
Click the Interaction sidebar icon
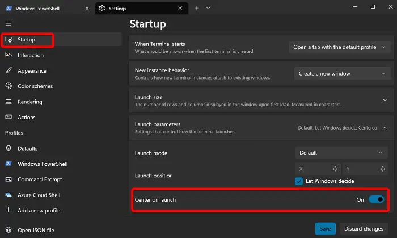point(9,55)
